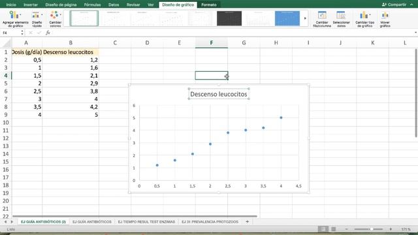
Task: Open Cambiar colores palette
Action: (55, 19)
